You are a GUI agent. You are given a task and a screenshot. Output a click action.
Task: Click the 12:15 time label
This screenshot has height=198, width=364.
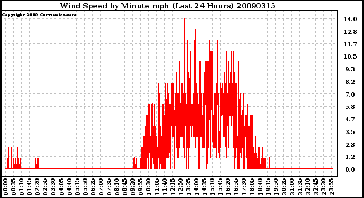173,187
